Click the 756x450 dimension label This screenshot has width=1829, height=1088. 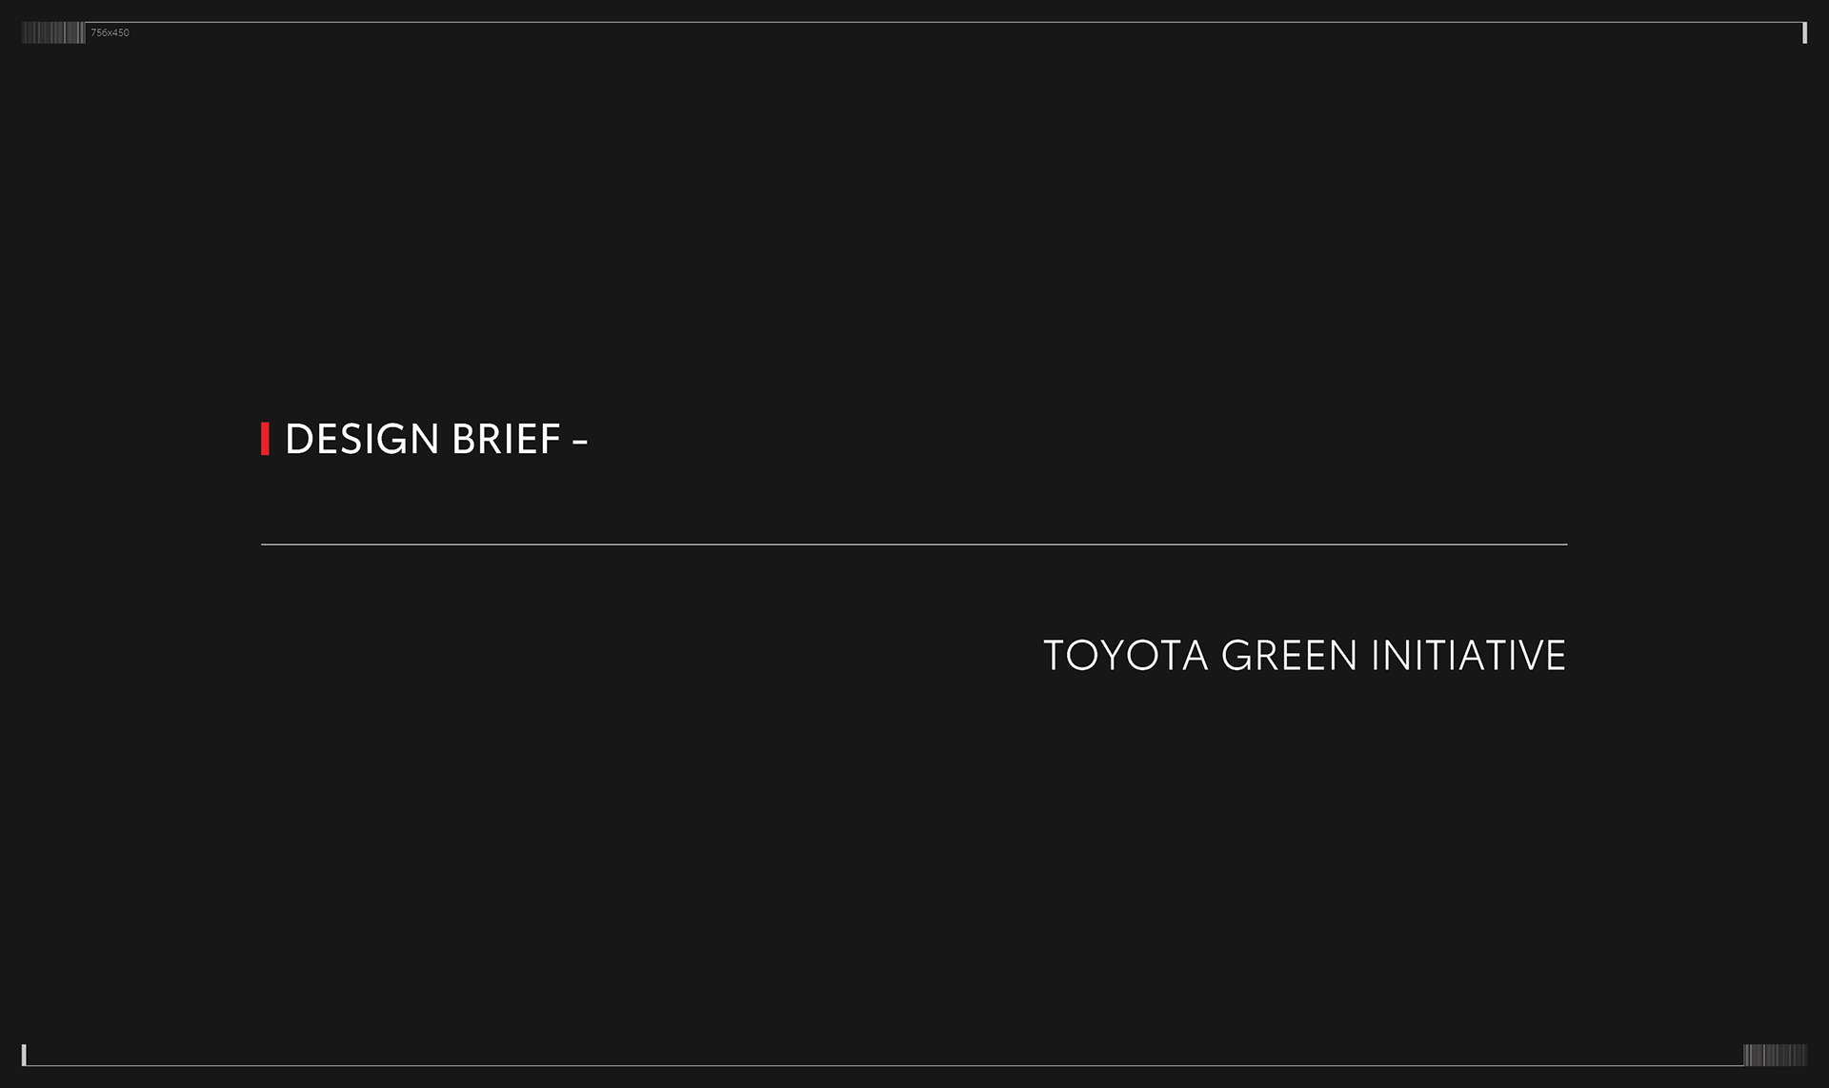[110, 33]
